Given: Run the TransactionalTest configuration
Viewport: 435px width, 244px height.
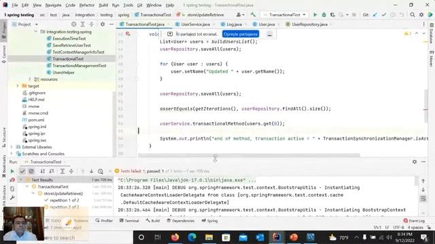Looking at the screenshot, I should point(315,15).
